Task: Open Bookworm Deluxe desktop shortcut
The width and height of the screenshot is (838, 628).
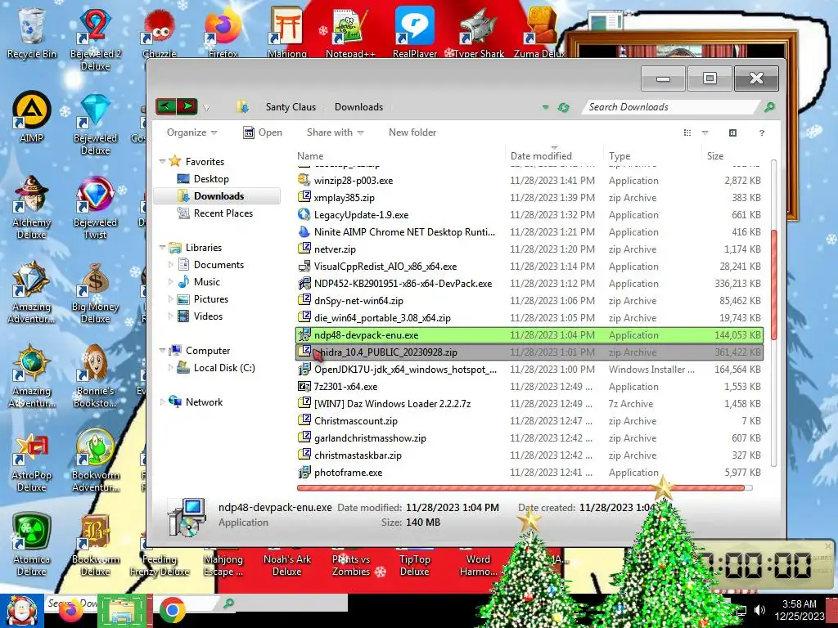Action: [95, 545]
